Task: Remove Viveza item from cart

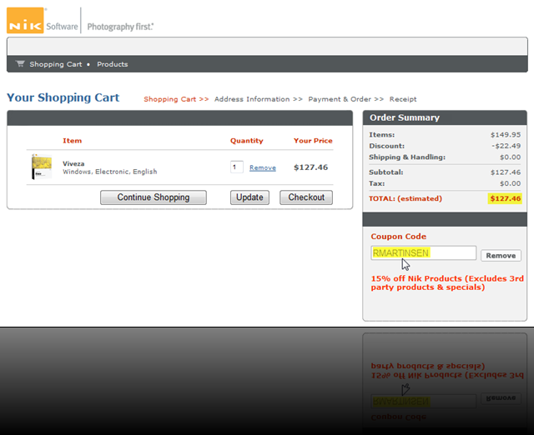Action: 263,167
